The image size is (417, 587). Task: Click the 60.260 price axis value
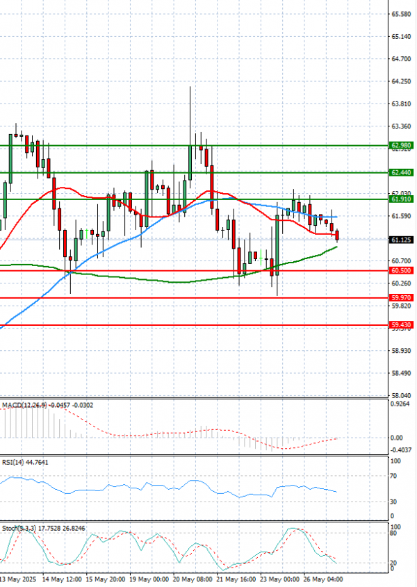[x=401, y=283]
